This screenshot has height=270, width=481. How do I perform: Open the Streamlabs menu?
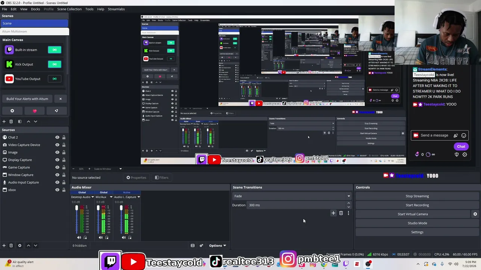coord(116,9)
